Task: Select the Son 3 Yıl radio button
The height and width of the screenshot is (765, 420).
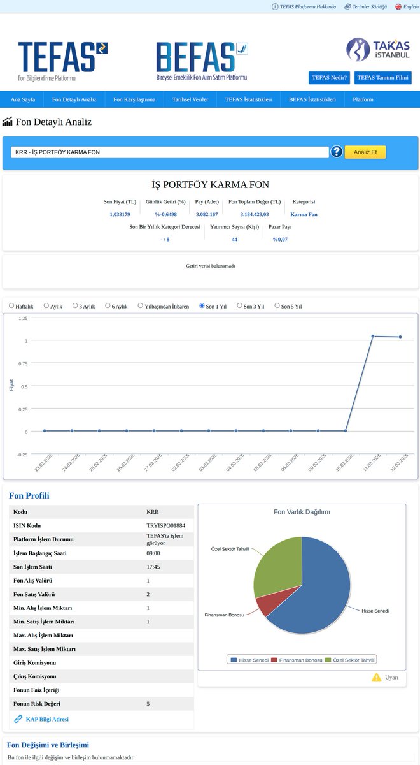Action: point(240,306)
